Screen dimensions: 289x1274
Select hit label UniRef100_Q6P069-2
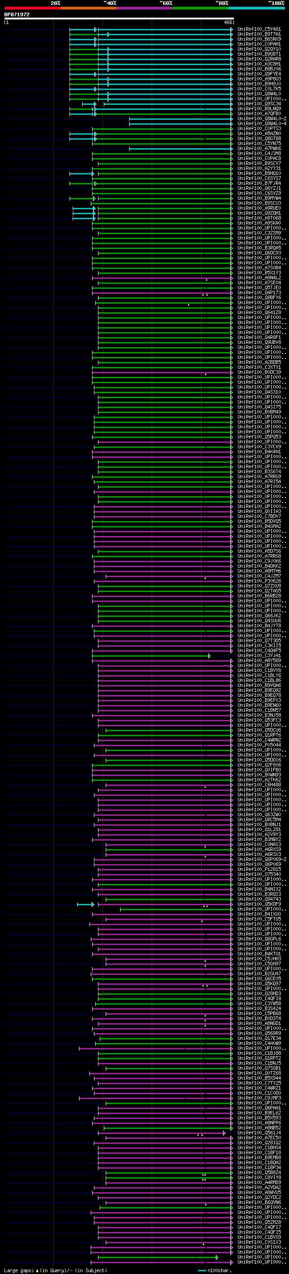click(262, 860)
